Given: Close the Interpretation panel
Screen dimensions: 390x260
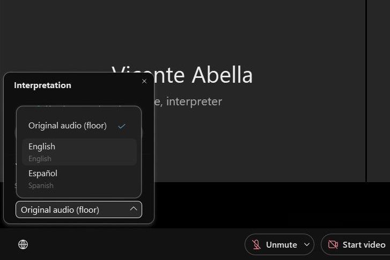Looking at the screenshot, I should tap(144, 81).
